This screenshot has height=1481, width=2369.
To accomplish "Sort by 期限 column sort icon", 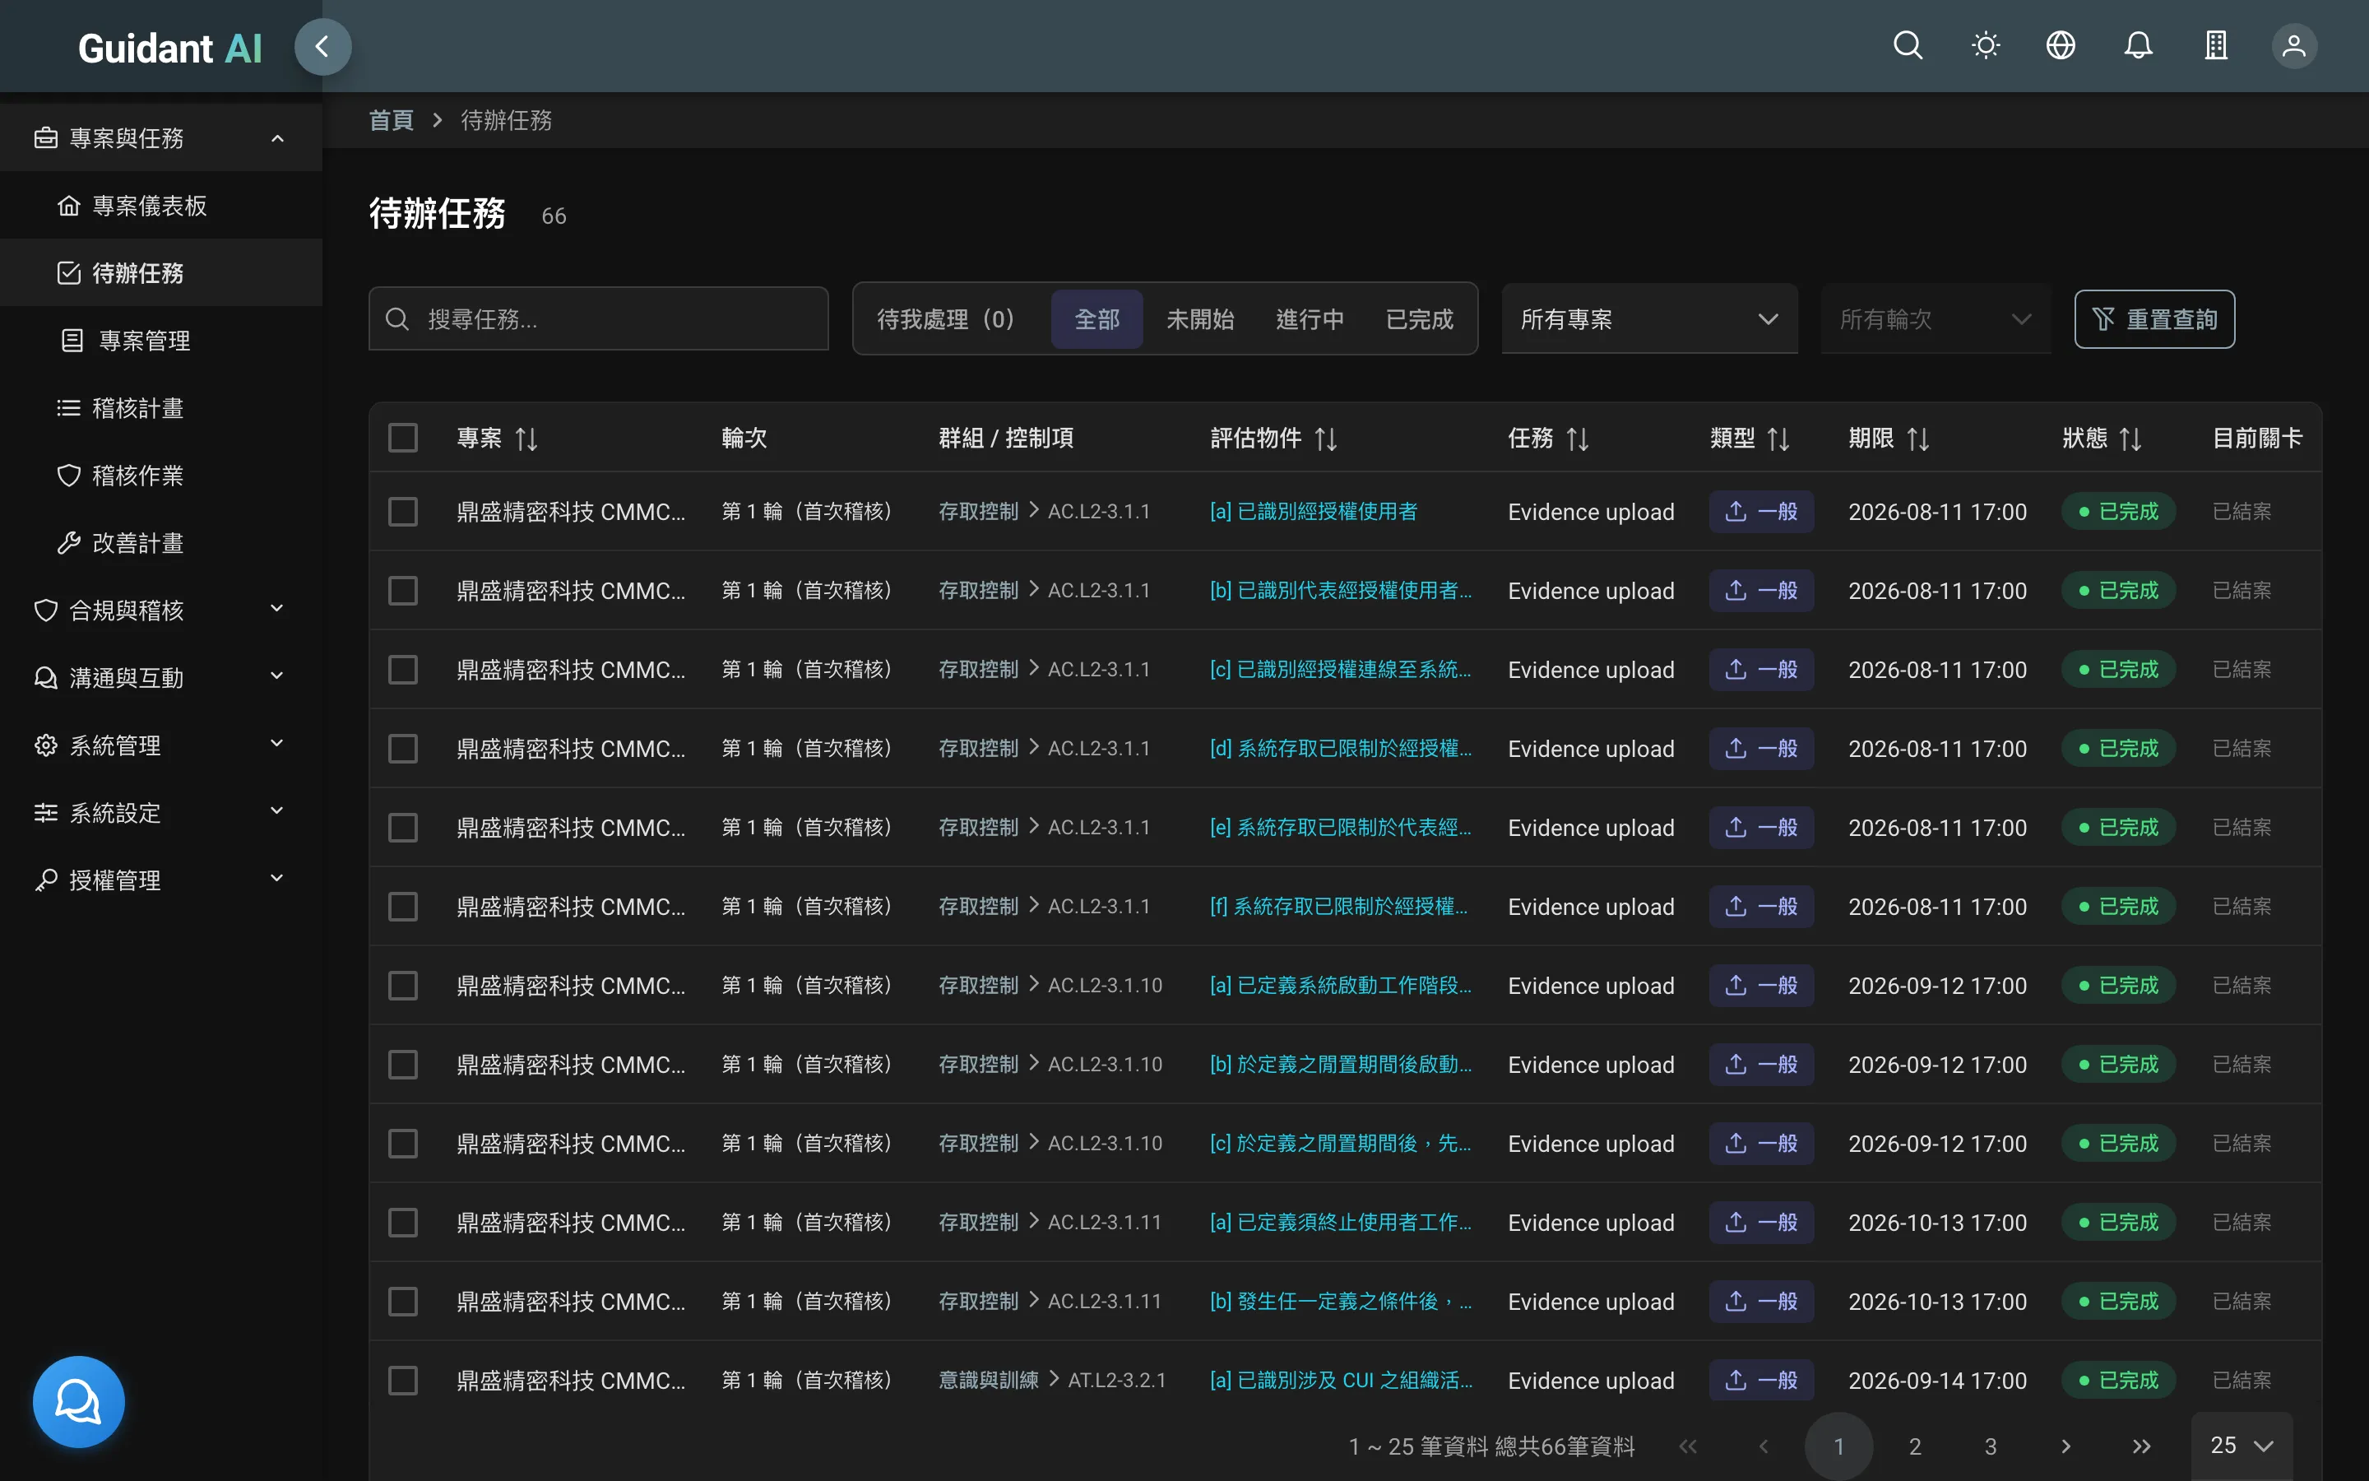I will (1919, 439).
